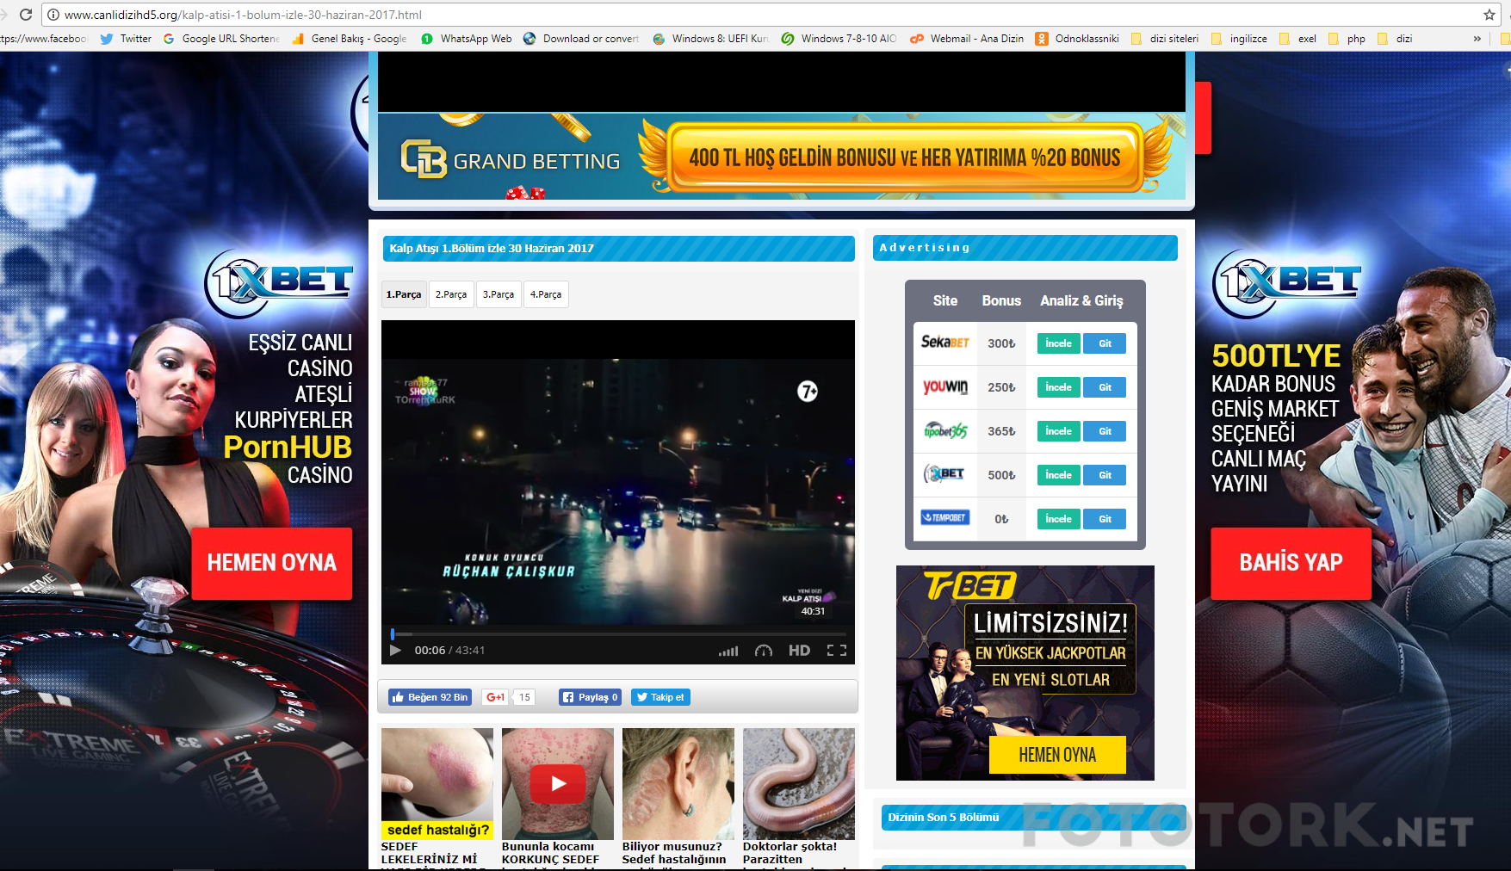Click the Facebook Paylaş share button
Viewport: 1511px width, 871px height.
pyautogui.click(x=590, y=697)
